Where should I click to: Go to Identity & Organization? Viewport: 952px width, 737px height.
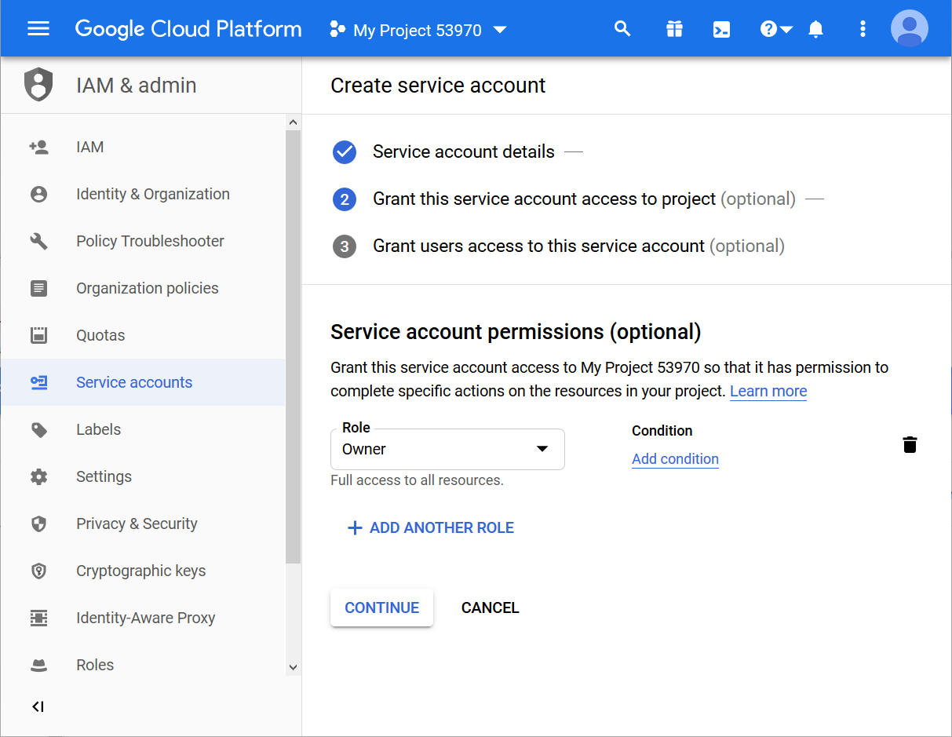tap(143, 194)
